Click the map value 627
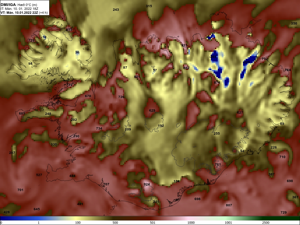300x225 pixels. [x=240, y=112]
